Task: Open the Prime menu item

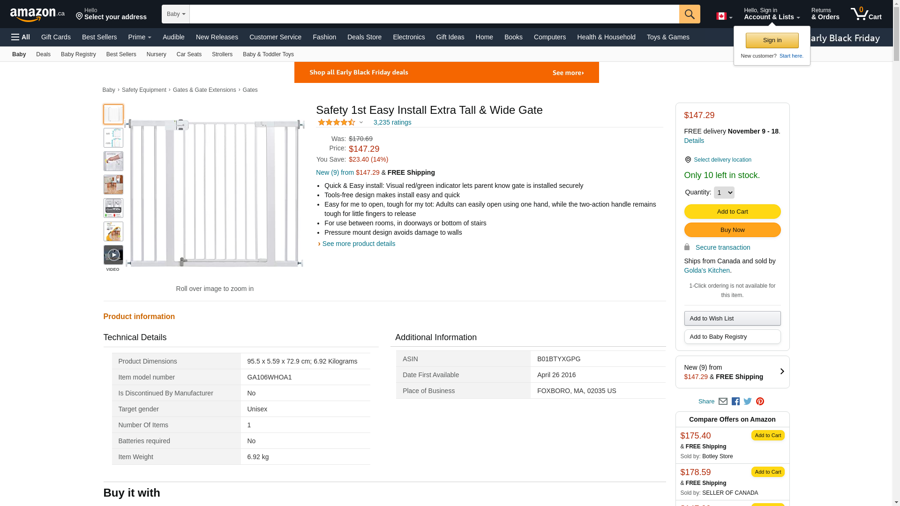Action: click(140, 37)
